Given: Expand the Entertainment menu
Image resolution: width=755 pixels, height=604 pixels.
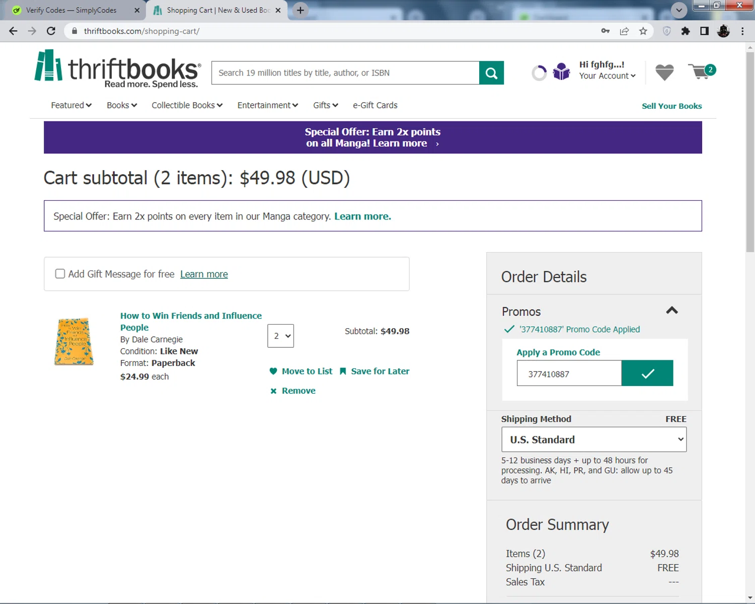Looking at the screenshot, I should (x=268, y=105).
